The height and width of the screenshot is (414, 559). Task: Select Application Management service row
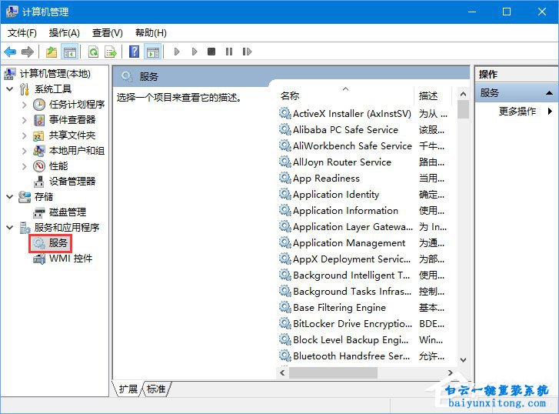(362, 242)
